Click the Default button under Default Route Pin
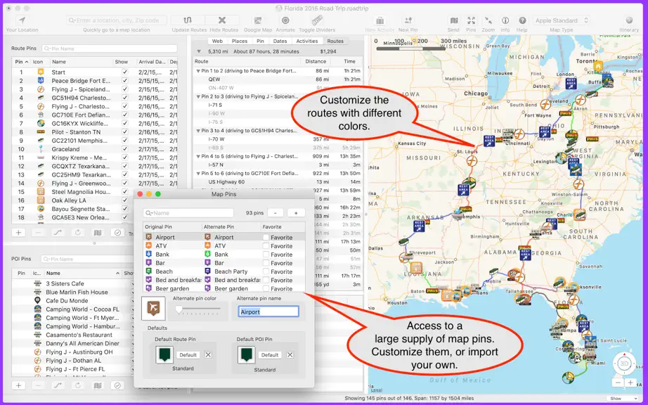648x405 pixels. 188,355
